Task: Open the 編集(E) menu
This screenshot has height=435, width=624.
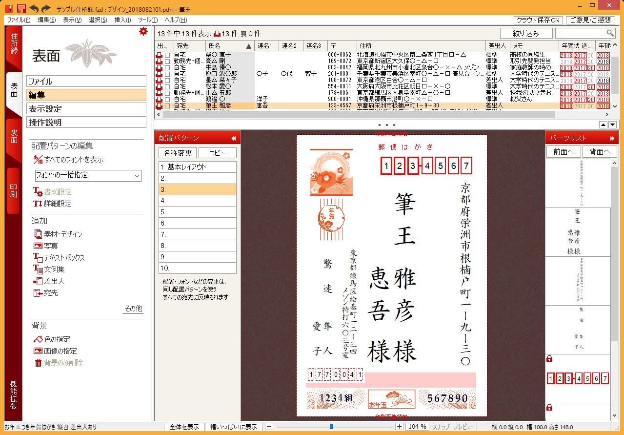Action: click(47, 20)
